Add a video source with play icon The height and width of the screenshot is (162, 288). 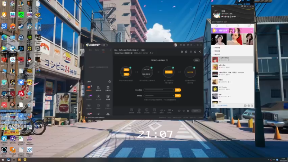(154, 111)
